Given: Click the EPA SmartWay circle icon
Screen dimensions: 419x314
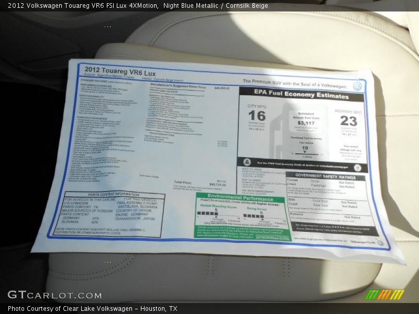Looking at the screenshot, I should point(247,163).
